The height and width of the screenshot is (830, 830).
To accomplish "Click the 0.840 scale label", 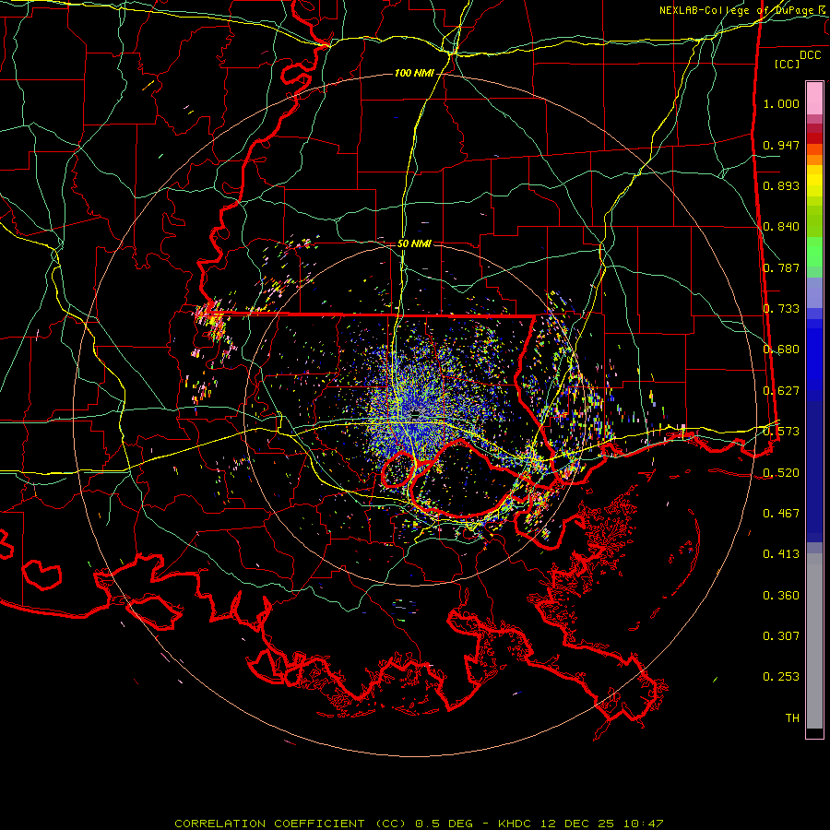I will 781,227.
